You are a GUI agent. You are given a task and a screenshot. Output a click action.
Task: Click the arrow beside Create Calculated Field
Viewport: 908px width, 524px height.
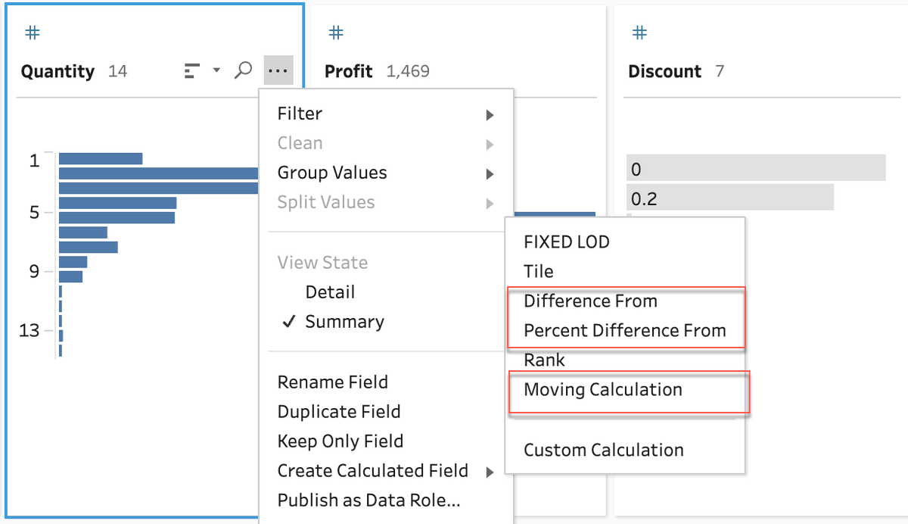tap(490, 473)
